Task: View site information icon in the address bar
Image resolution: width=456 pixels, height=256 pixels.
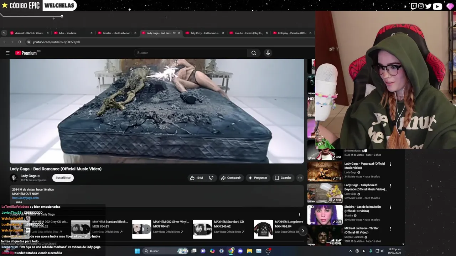Action: pos(29,42)
